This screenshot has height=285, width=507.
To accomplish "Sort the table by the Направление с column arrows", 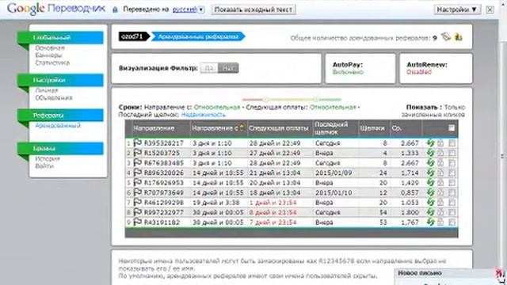I will pos(241,128).
